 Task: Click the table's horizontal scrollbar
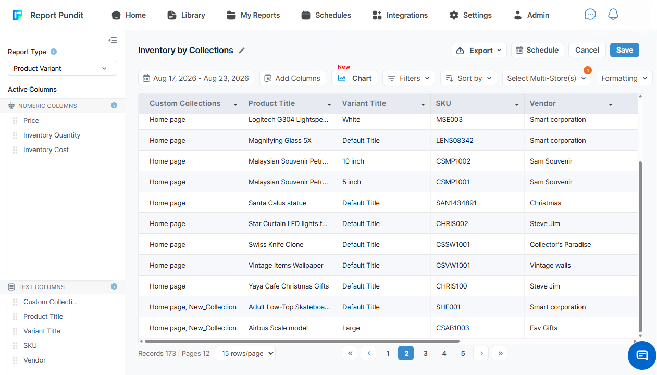302,341
